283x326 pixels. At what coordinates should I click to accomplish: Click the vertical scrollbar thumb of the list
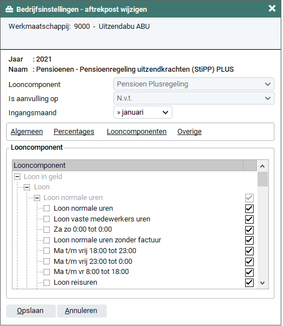coord(263,179)
